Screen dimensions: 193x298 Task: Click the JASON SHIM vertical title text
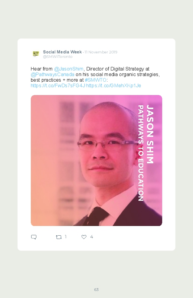coord(150,134)
